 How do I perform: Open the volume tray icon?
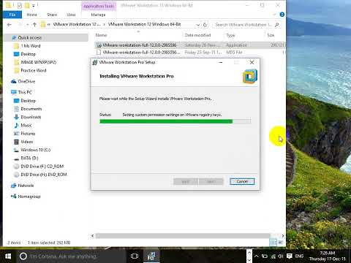[281, 256]
